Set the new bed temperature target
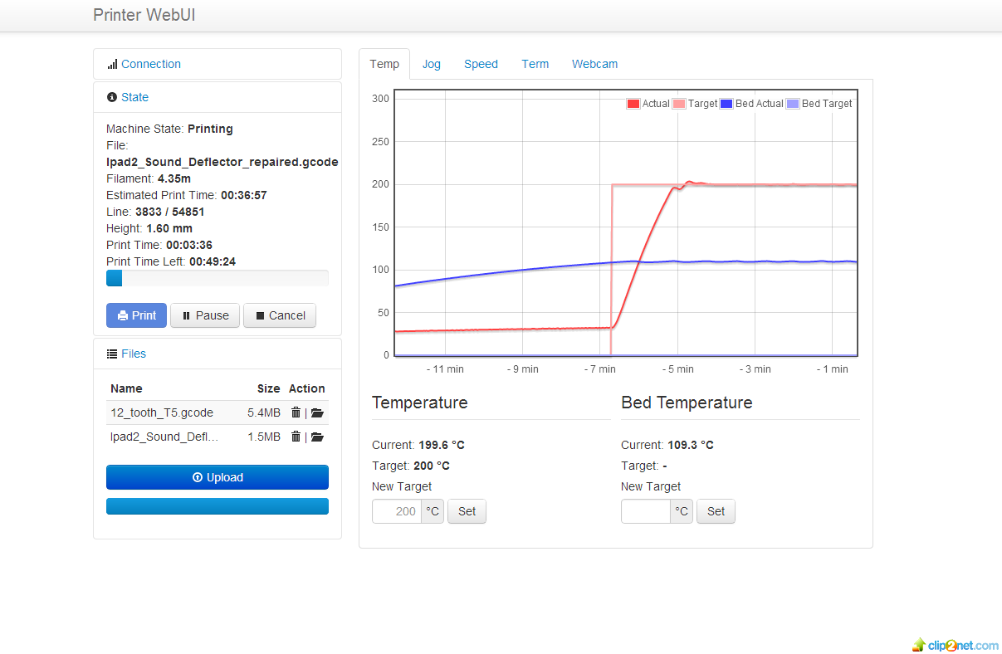 coord(716,511)
